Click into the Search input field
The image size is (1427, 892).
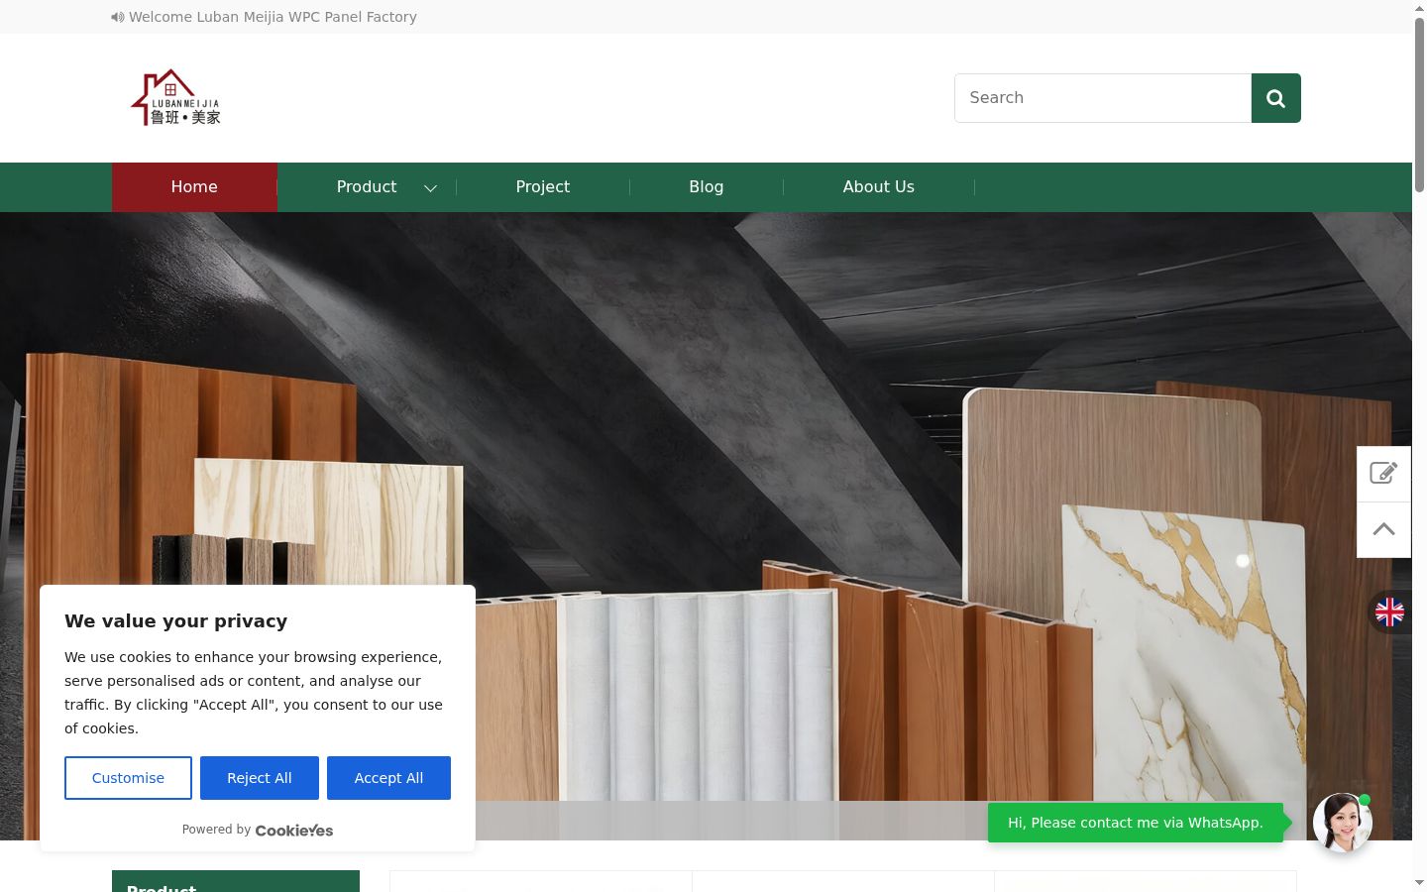(x=1103, y=98)
